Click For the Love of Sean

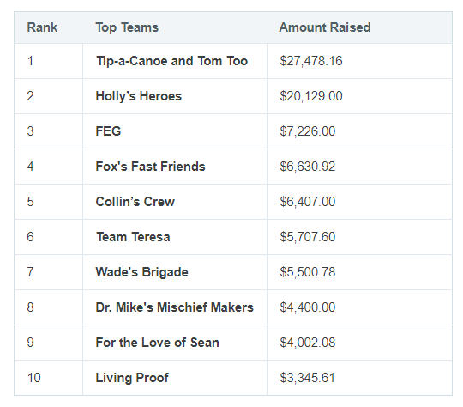tap(158, 343)
